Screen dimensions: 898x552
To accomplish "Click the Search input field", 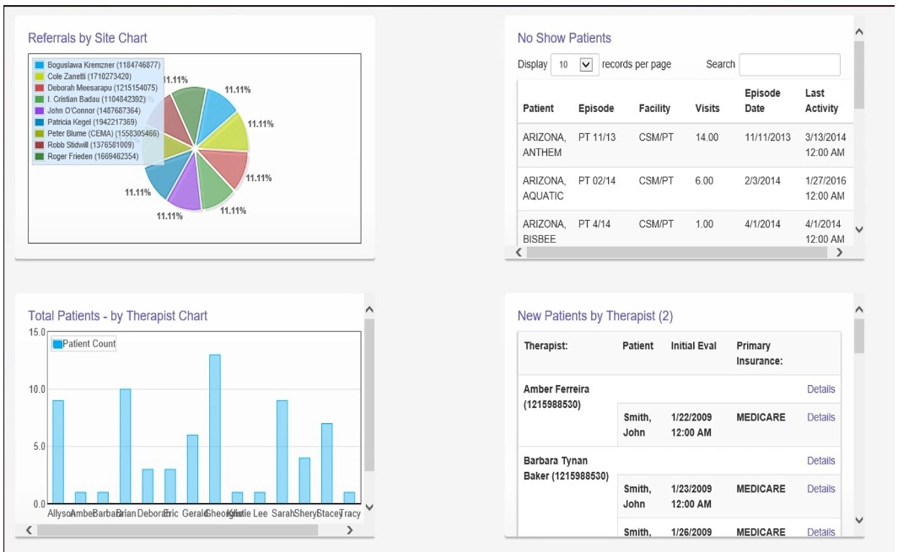I will point(789,64).
